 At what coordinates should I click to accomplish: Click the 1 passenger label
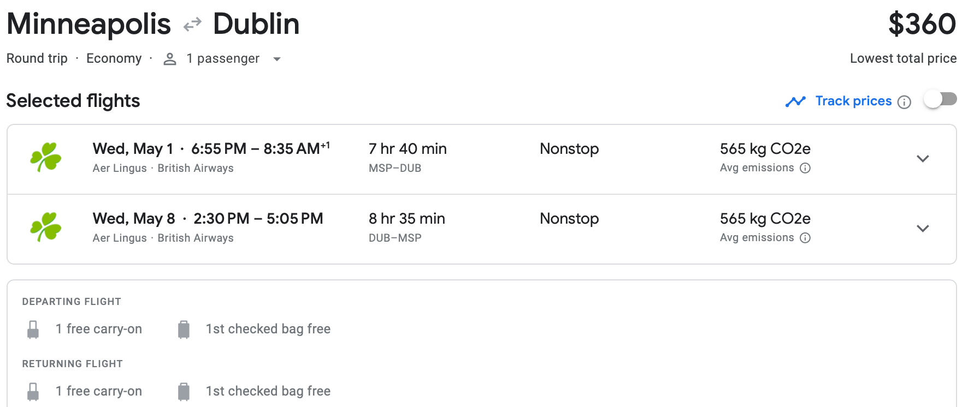[x=223, y=58]
